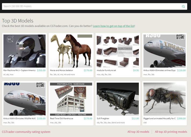Image resolution: width=191 pixels, height=137 pixels.
Task: Click the $399.00 price
Action: click(x=181, y=118)
